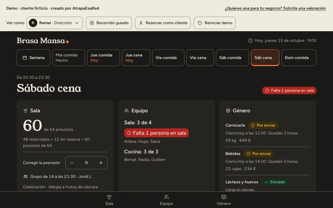Image resolution: width=333 pixels, height=208 pixels.
Task: Open the Sáb comida tab
Action: 232,58
